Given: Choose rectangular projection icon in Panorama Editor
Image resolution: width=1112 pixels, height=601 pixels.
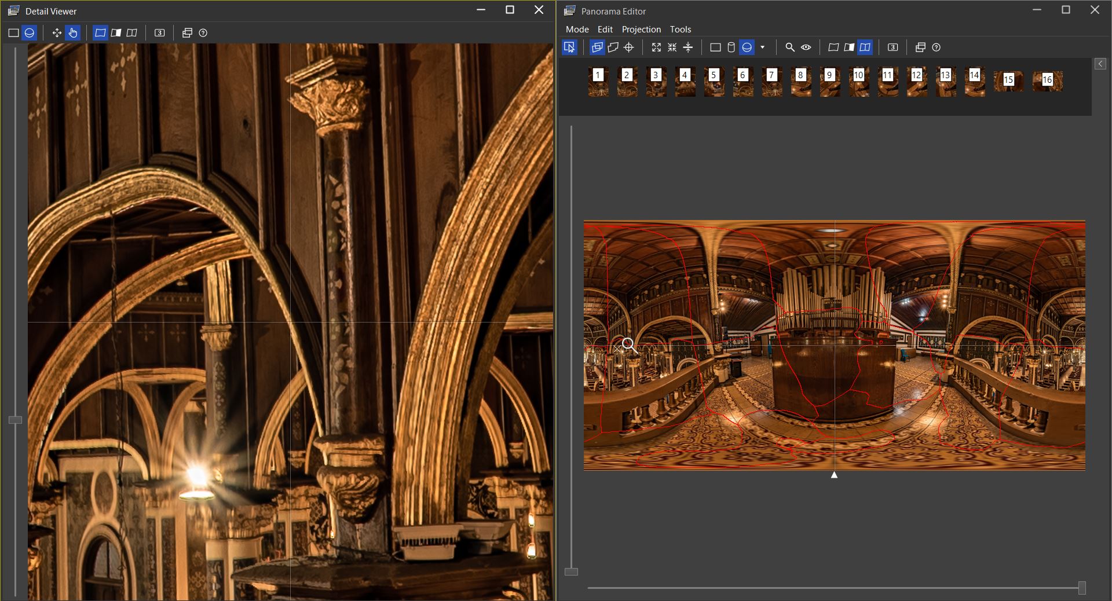Looking at the screenshot, I should 715,47.
